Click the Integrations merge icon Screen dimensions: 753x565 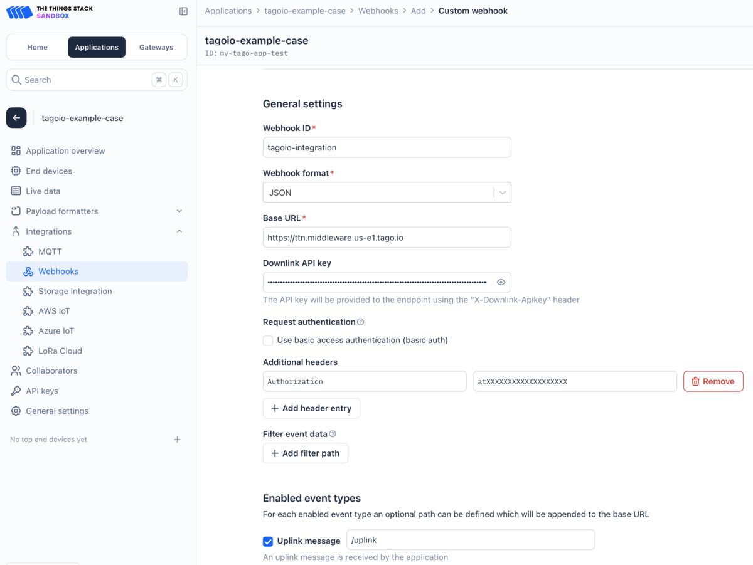(x=16, y=231)
